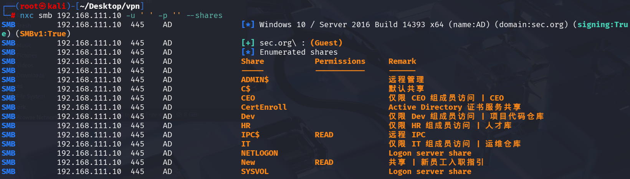Image resolution: width=630 pixels, height=179 pixels.
Task: Click the SYSVOL share entry
Action: [x=255, y=171]
